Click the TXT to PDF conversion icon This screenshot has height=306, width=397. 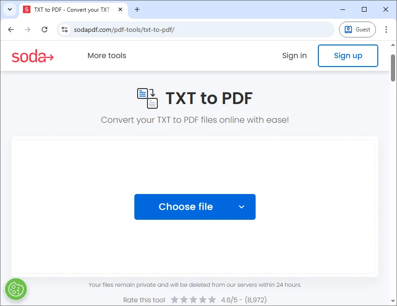147,98
